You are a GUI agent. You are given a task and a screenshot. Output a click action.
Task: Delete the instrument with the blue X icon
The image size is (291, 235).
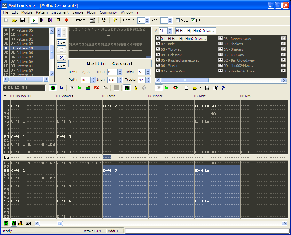224,88
